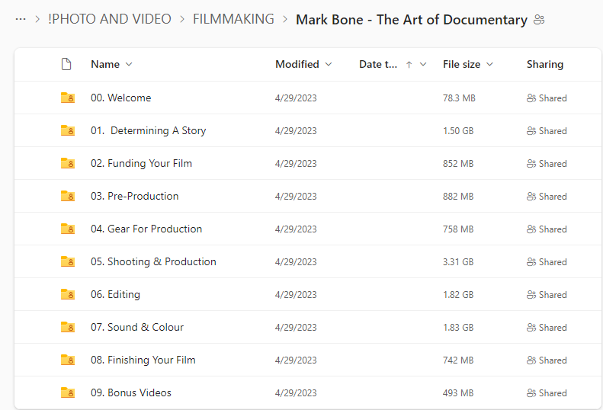Click the sharing people icon beside the title
The height and width of the screenshot is (410, 603).
click(539, 20)
